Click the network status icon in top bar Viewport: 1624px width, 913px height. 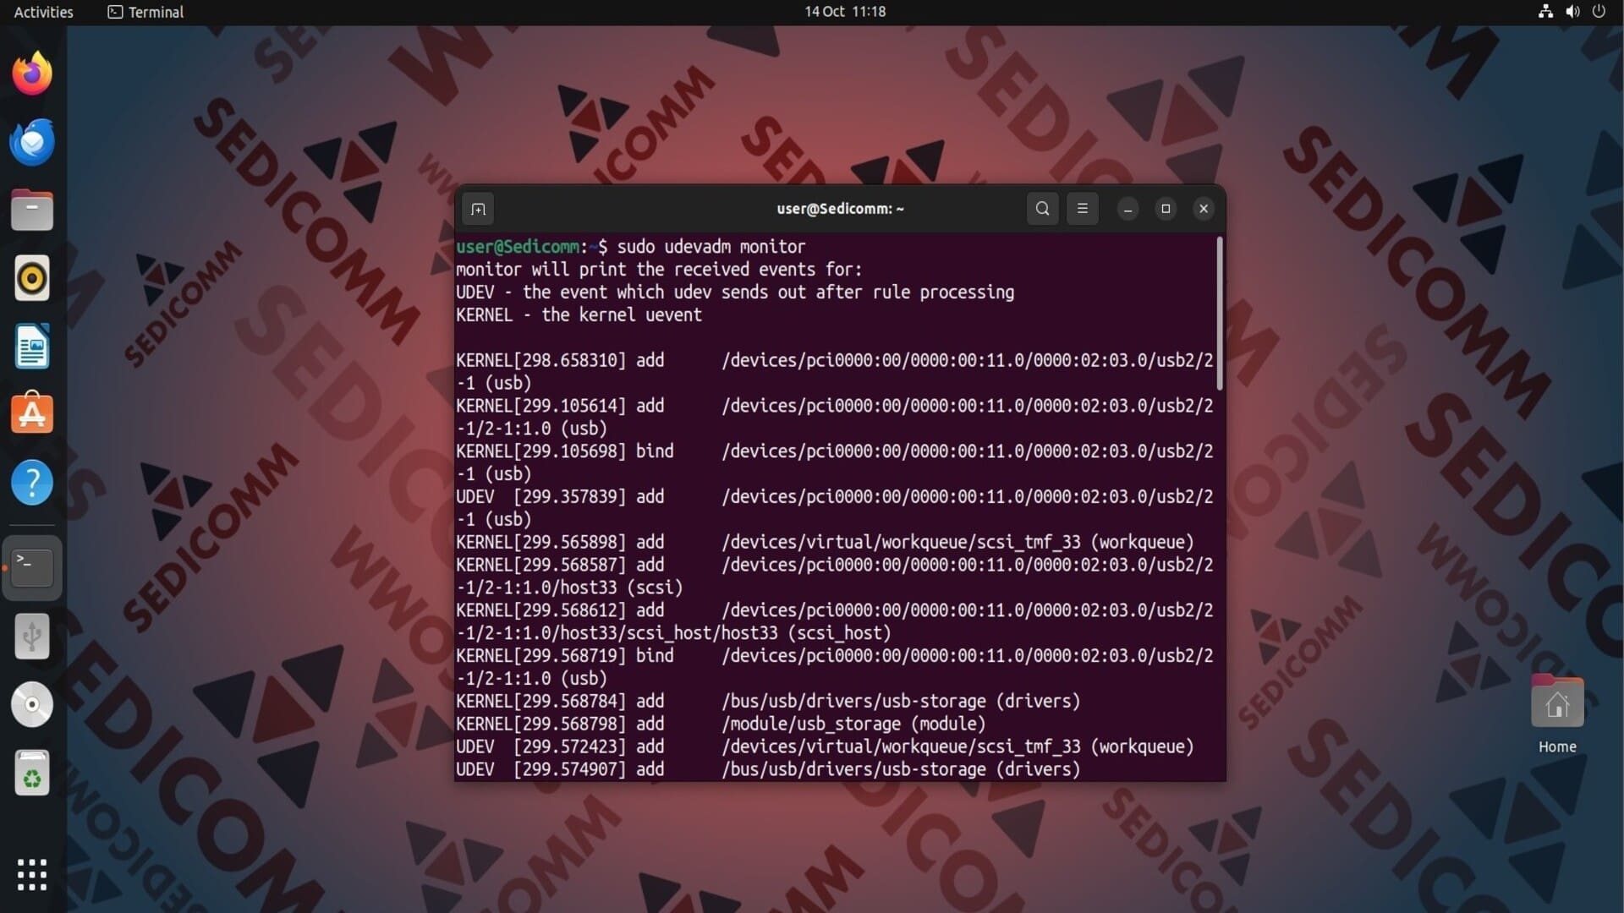pyautogui.click(x=1545, y=12)
